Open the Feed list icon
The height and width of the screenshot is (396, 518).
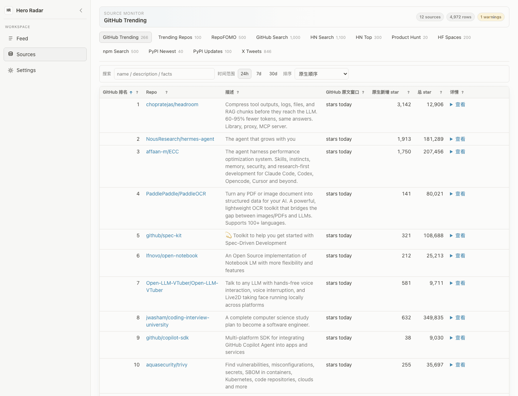pyautogui.click(x=10, y=39)
